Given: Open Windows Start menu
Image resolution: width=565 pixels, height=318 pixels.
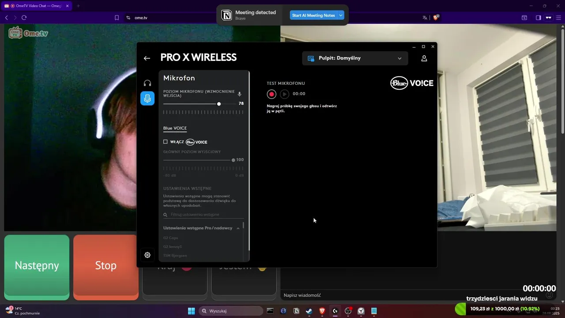Looking at the screenshot, I should 192,311.
